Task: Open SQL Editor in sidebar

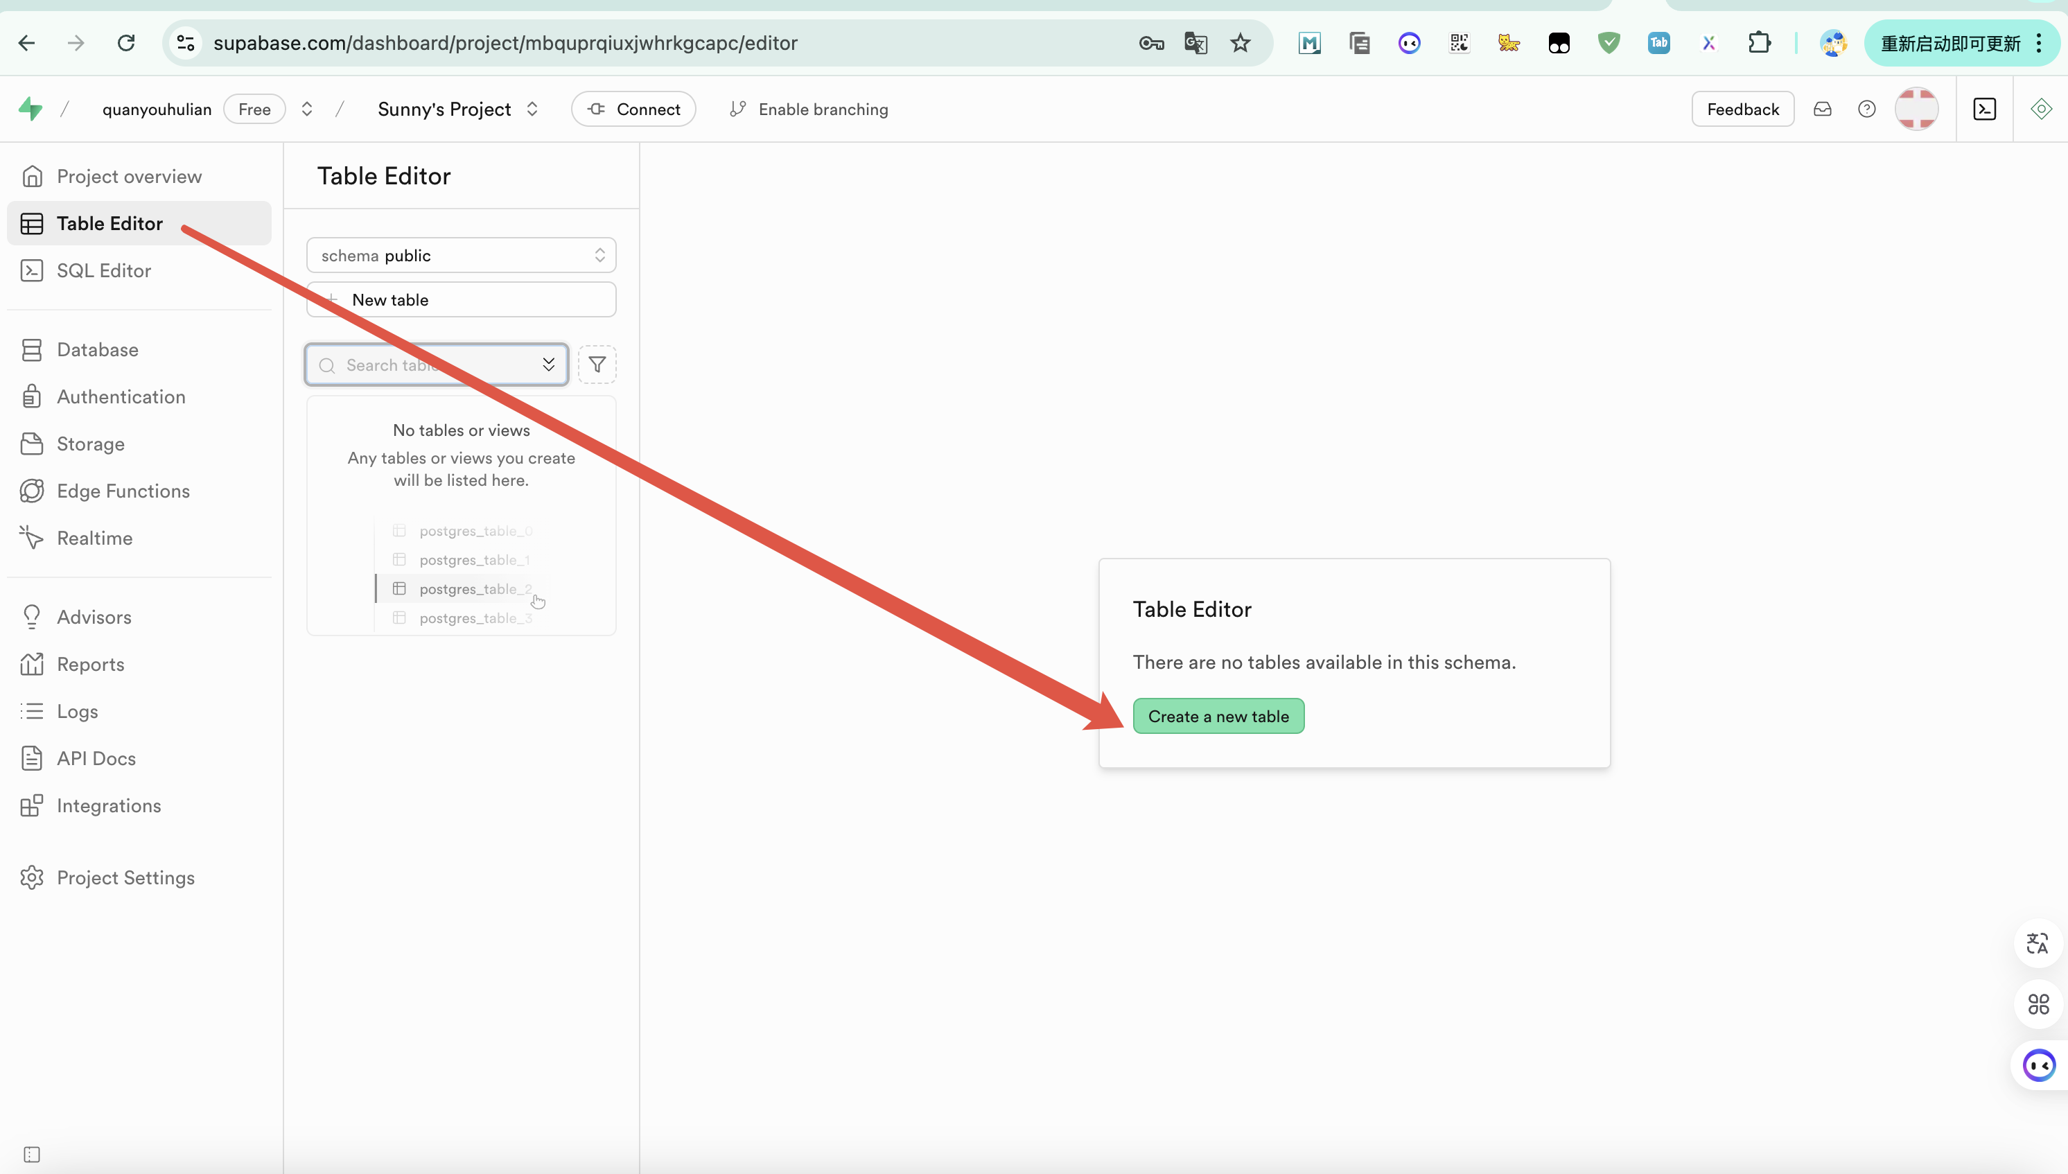Action: 104,270
